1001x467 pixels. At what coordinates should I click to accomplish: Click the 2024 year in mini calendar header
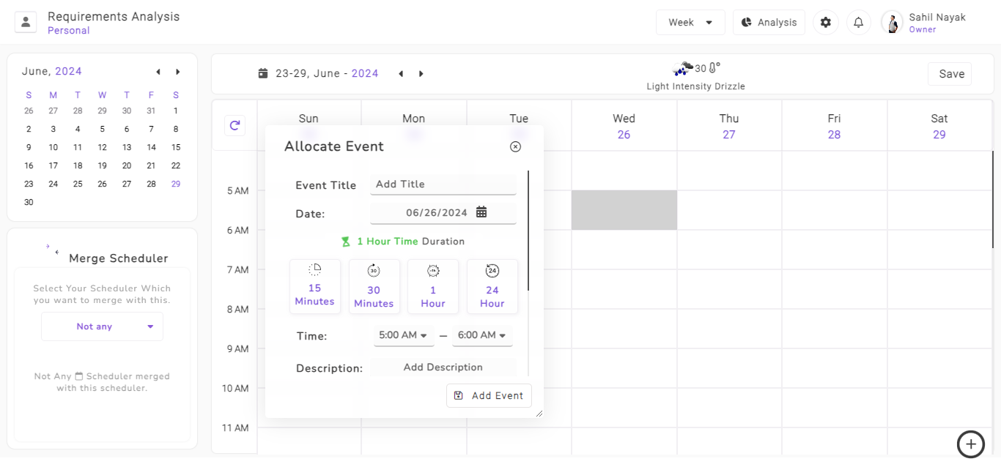point(68,71)
